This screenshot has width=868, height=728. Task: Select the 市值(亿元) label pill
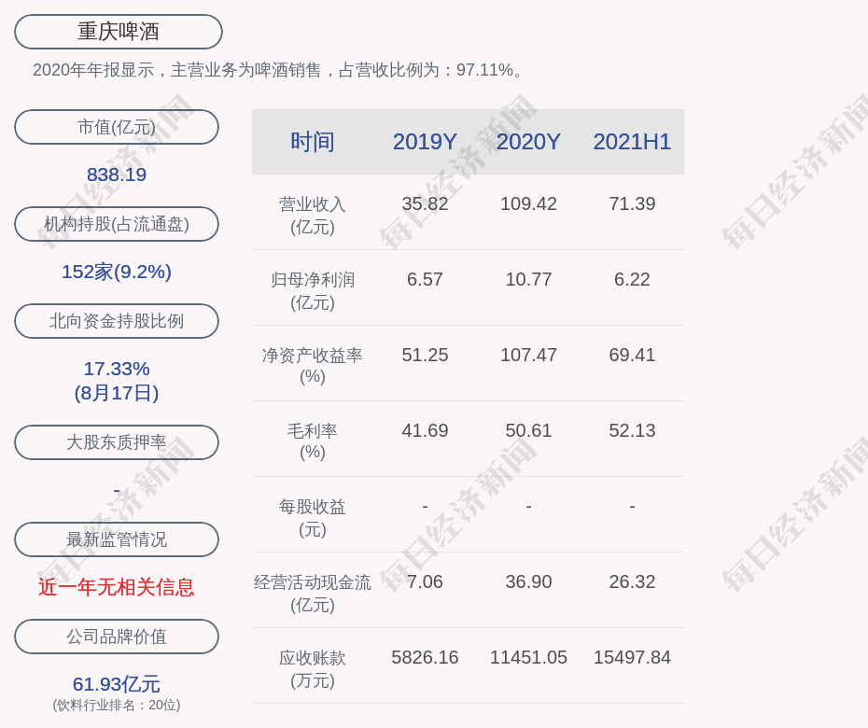[x=116, y=127]
